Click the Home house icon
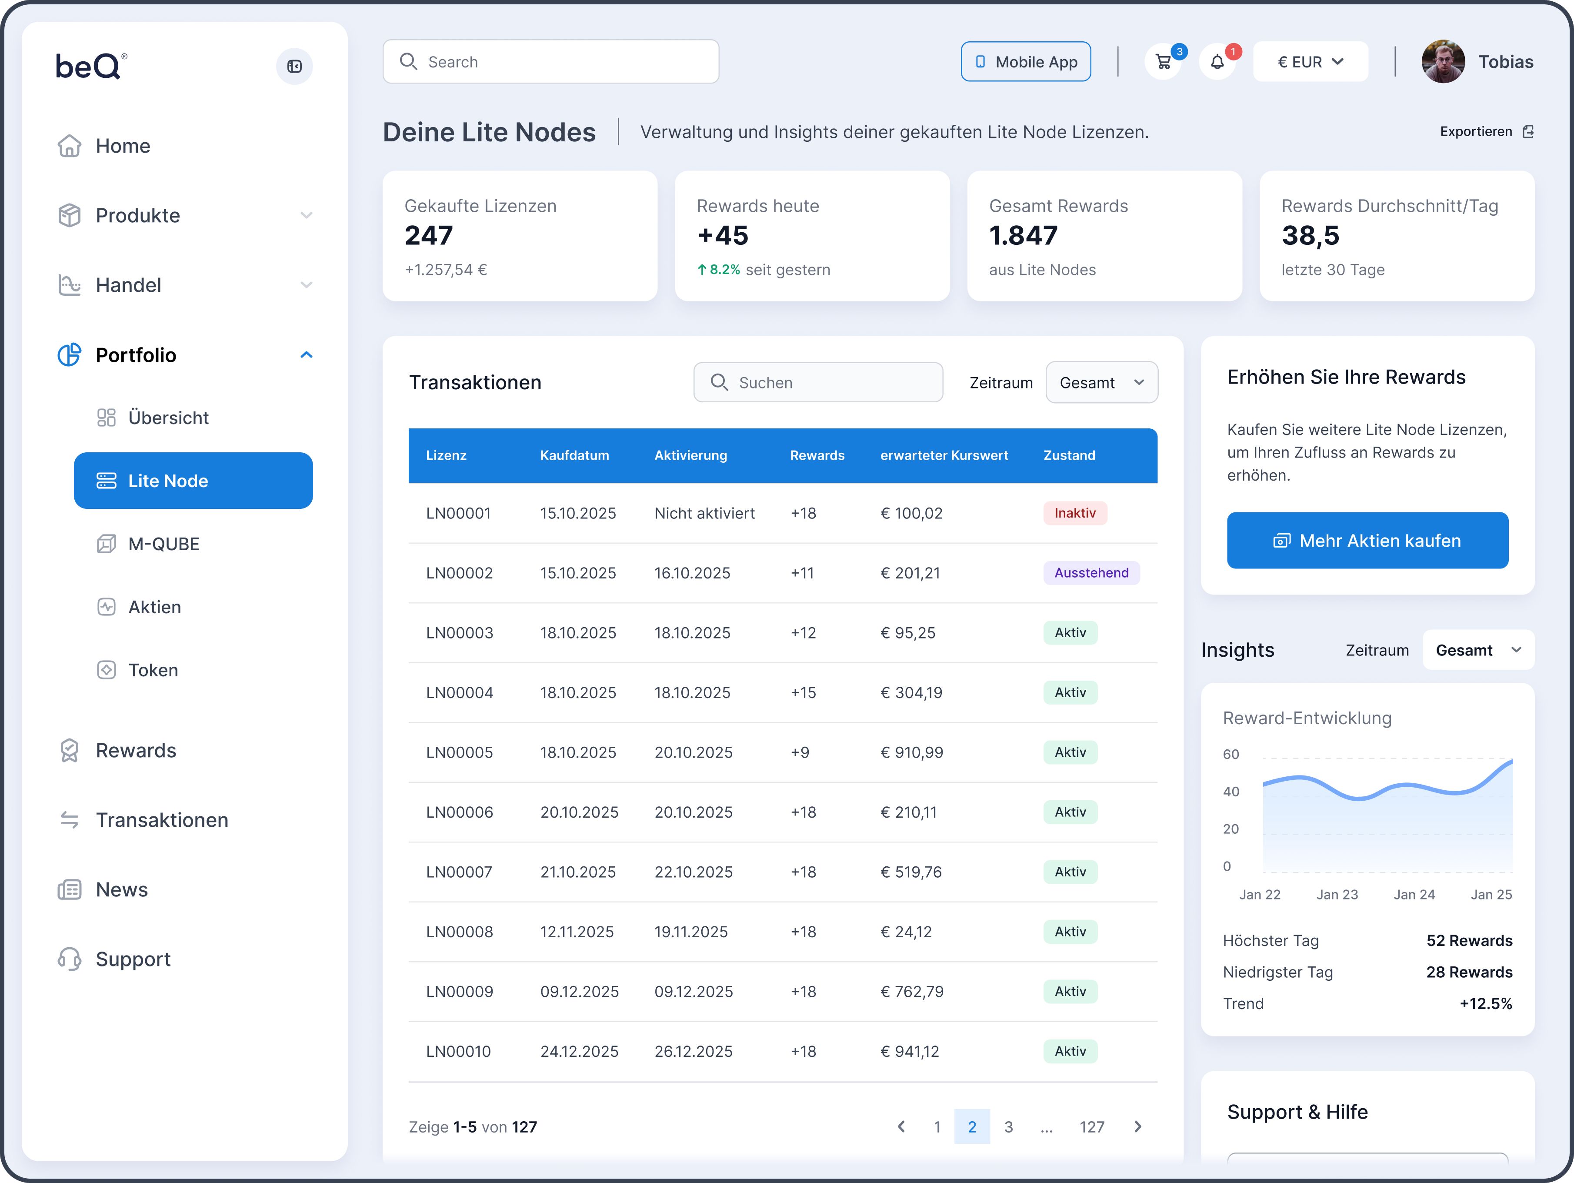 [69, 146]
